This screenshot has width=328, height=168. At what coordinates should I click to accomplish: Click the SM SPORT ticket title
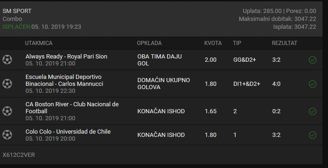coord(17,11)
